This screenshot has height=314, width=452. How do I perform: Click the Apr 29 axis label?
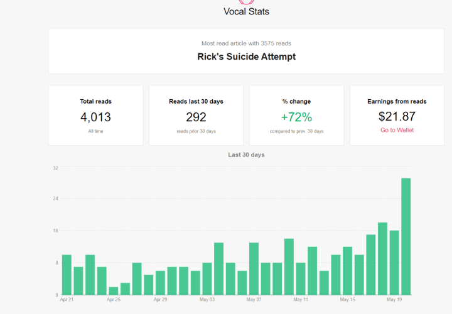pyautogui.click(x=160, y=300)
